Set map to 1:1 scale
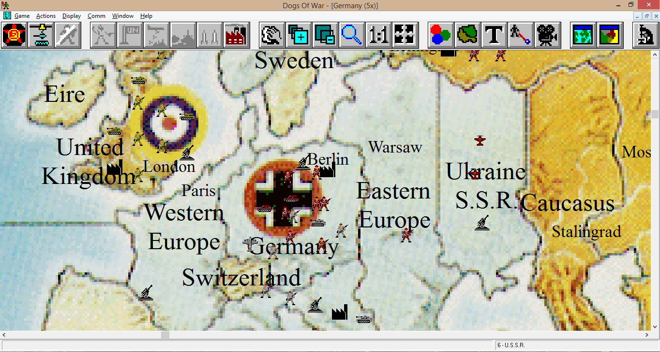Screen dimensions: 660x352 click(x=379, y=35)
